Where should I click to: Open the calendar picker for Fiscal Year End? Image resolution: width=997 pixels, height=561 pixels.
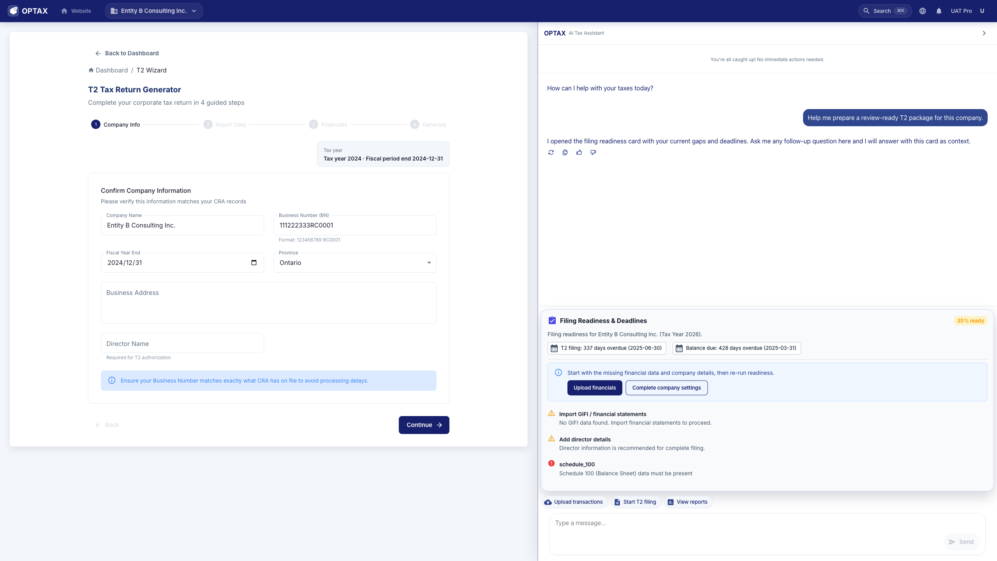coord(254,263)
